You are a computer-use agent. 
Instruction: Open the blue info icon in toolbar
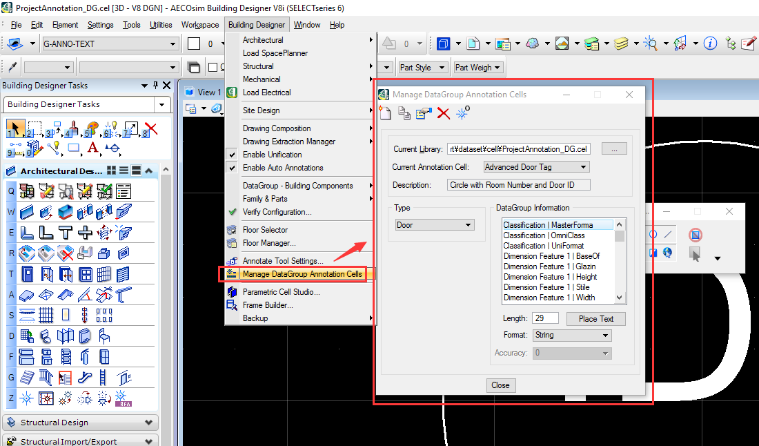tap(710, 43)
